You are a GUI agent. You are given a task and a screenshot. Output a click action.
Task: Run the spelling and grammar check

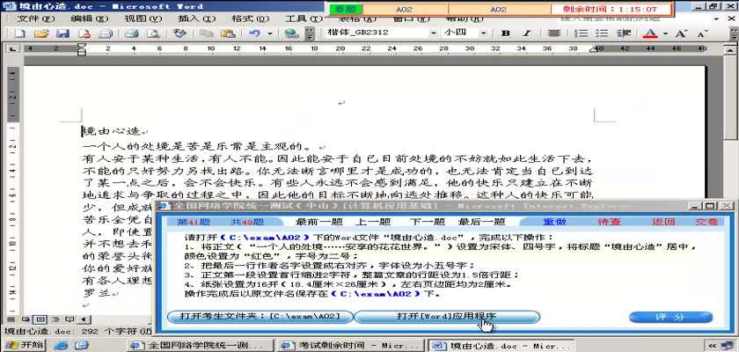(179, 33)
